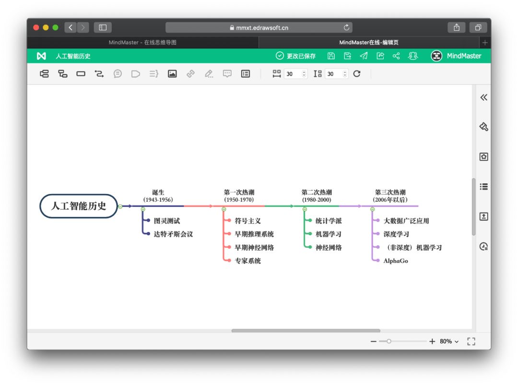Click the MindMaster logo icon in green bar
Viewport: 518px width, 385px height.
click(41, 56)
